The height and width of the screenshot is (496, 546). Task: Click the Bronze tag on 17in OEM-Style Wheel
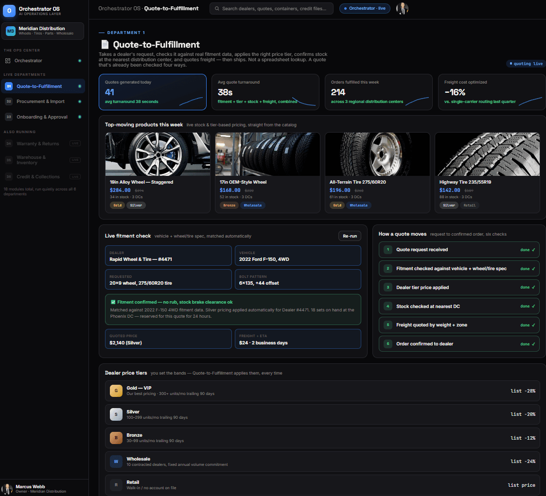point(229,205)
